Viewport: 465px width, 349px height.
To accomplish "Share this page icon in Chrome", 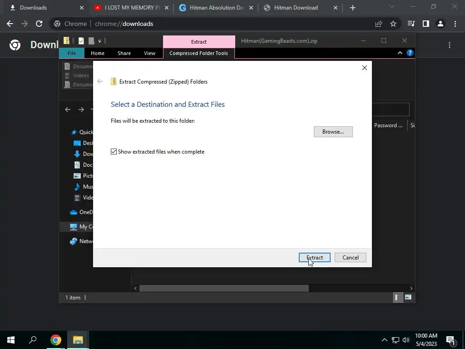I will [379, 24].
